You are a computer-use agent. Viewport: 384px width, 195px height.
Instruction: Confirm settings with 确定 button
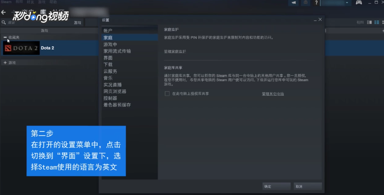276,186
